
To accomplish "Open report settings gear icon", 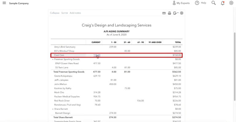I will tap(182, 13).
